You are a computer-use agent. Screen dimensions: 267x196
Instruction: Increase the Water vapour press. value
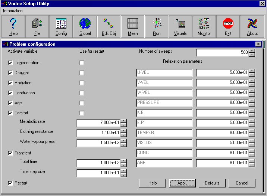coord(123,141)
